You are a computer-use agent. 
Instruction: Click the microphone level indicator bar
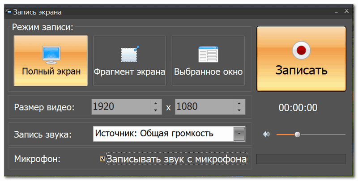(x=301, y=159)
